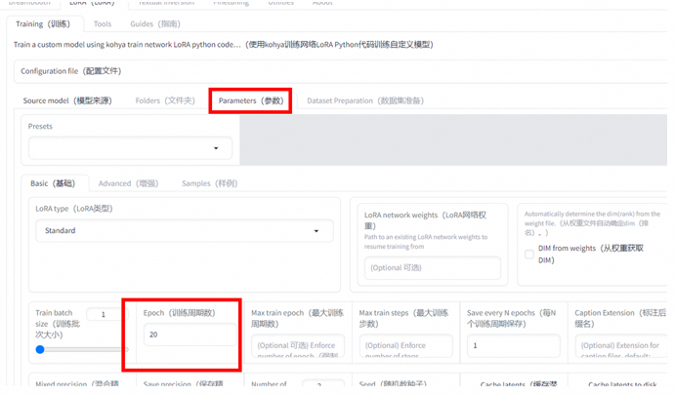
Task: Open the Tools tab
Action: (103, 24)
